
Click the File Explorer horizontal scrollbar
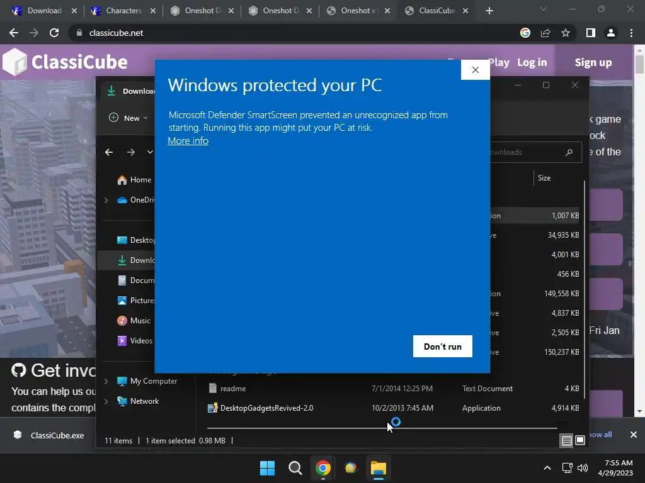[382, 428]
